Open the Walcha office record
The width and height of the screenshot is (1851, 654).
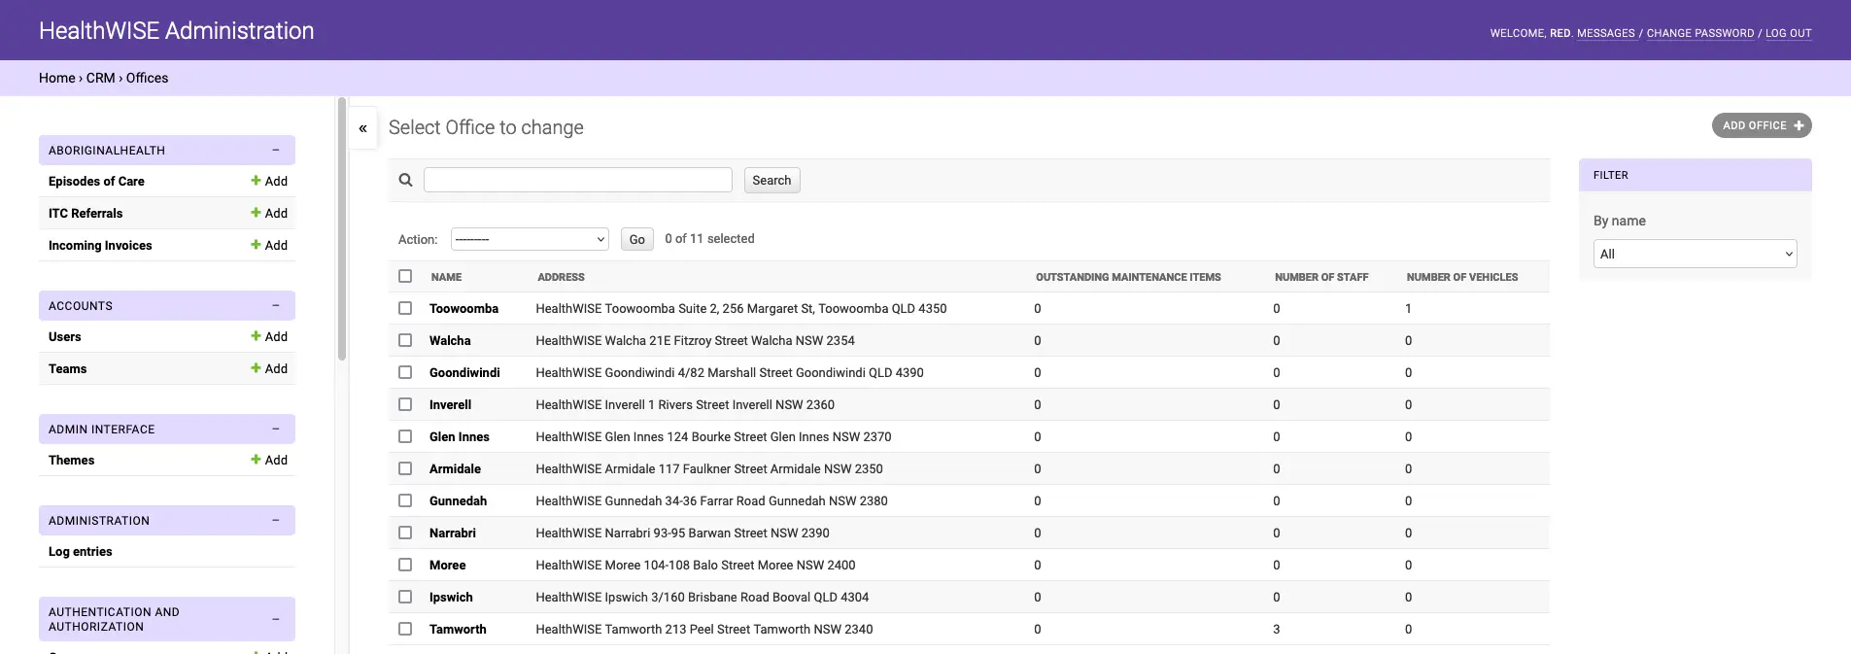point(450,340)
